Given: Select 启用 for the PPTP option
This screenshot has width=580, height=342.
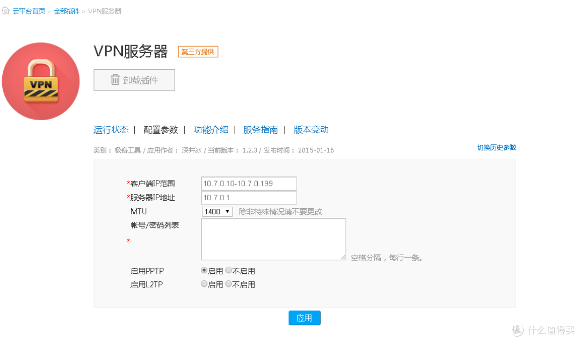Looking at the screenshot, I should pyautogui.click(x=204, y=270).
